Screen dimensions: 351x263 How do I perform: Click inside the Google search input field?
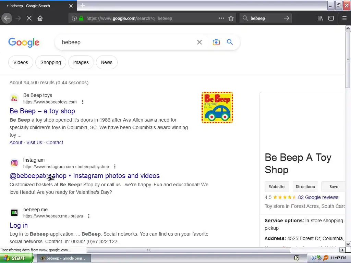126,42
